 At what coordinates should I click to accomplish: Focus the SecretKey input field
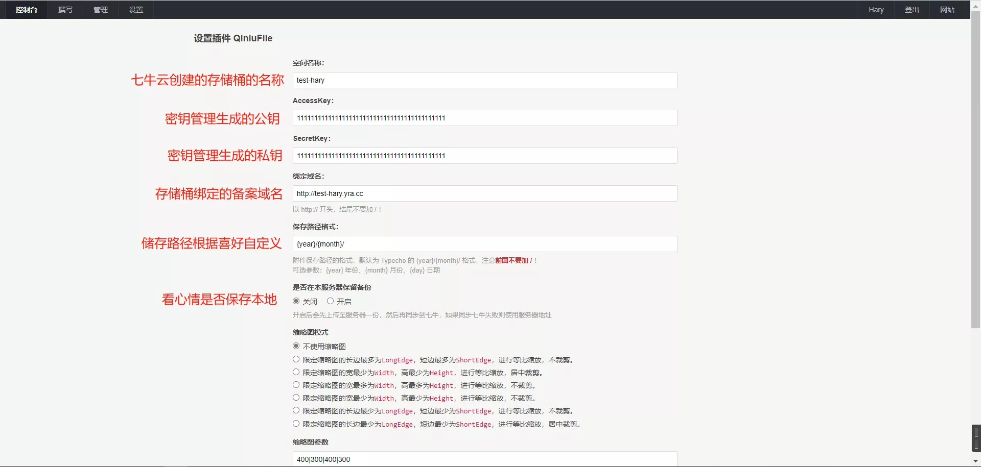pos(485,156)
